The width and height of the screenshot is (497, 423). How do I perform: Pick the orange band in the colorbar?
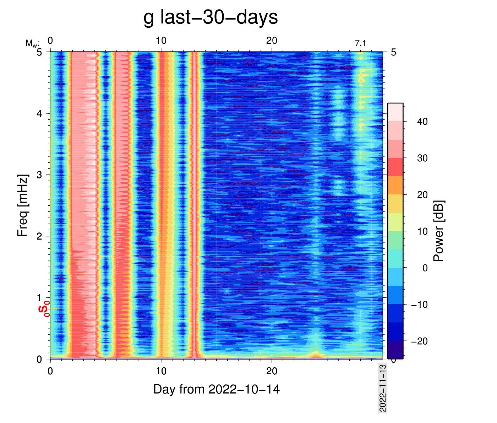pyautogui.click(x=395, y=185)
